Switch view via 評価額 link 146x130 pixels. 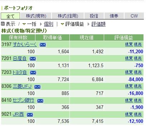pyautogui.click(x=98, y=24)
